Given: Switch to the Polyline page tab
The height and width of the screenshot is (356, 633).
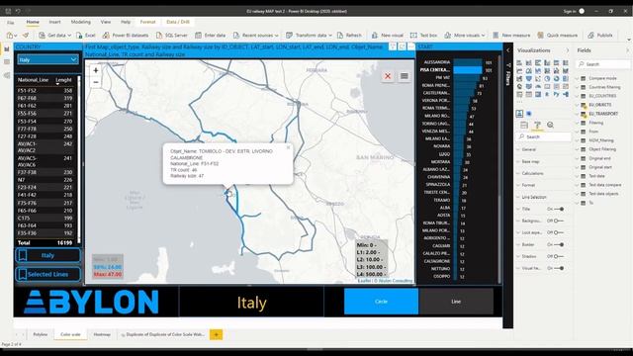Looking at the screenshot, I should (40, 334).
